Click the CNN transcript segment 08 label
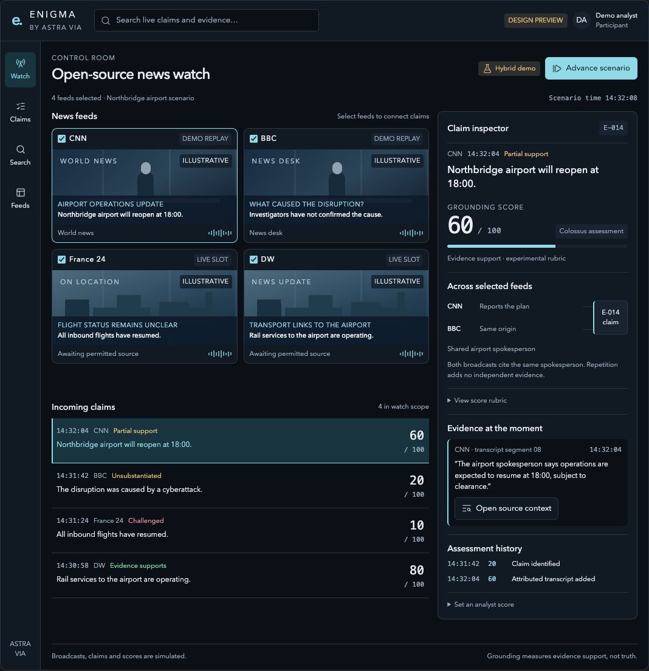 point(498,450)
